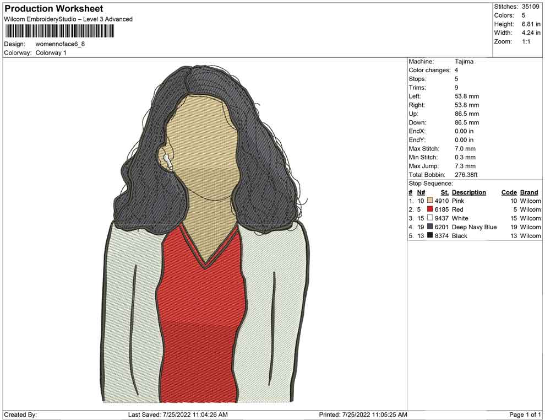Click the Stop Sequence label

pyautogui.click(x=431, y=184)
